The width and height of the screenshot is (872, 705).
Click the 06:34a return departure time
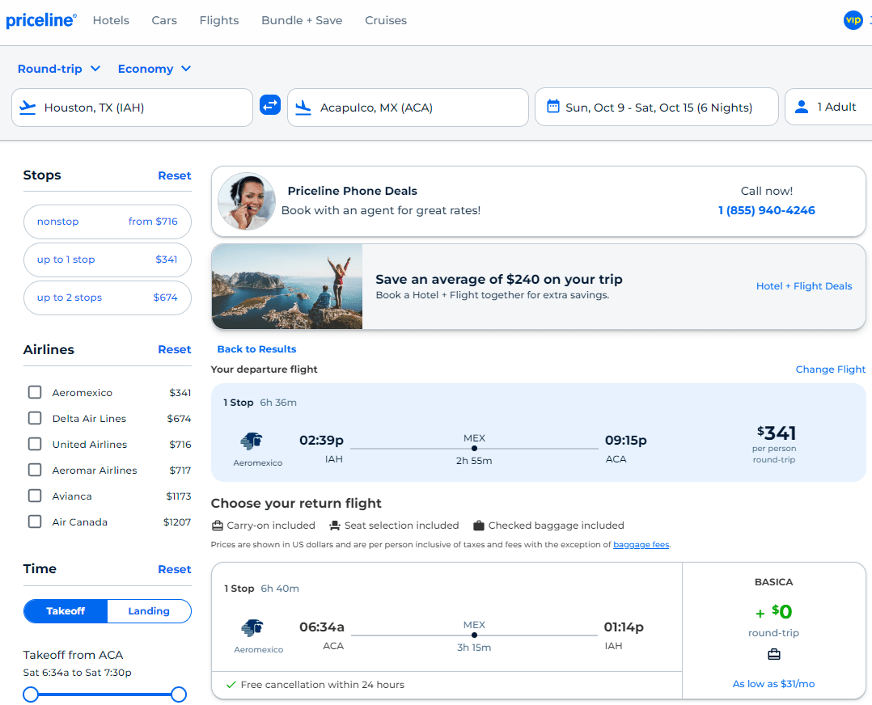coord(321,627)
